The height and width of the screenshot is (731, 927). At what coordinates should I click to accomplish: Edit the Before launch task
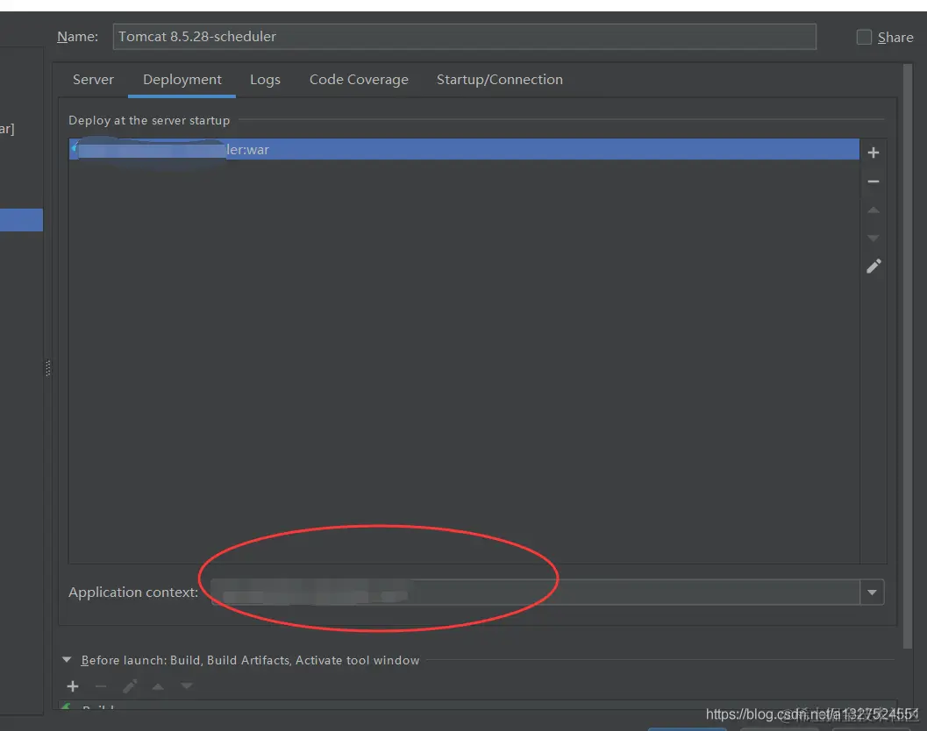point(130,686)
